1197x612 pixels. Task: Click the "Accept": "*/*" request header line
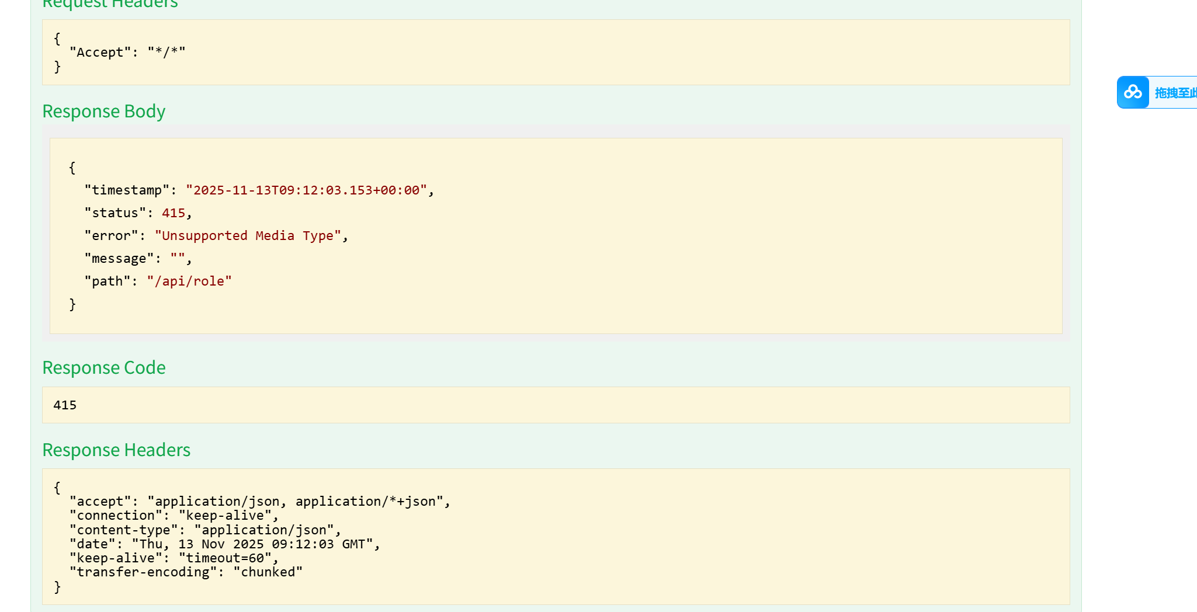127,53
